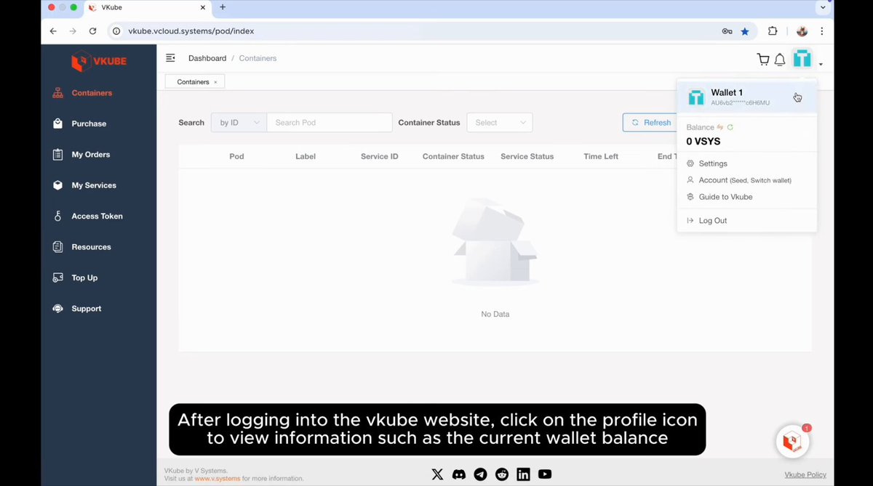The image size is (873, 486).
Task: Go to My Orders page
Action: (90, 154)
